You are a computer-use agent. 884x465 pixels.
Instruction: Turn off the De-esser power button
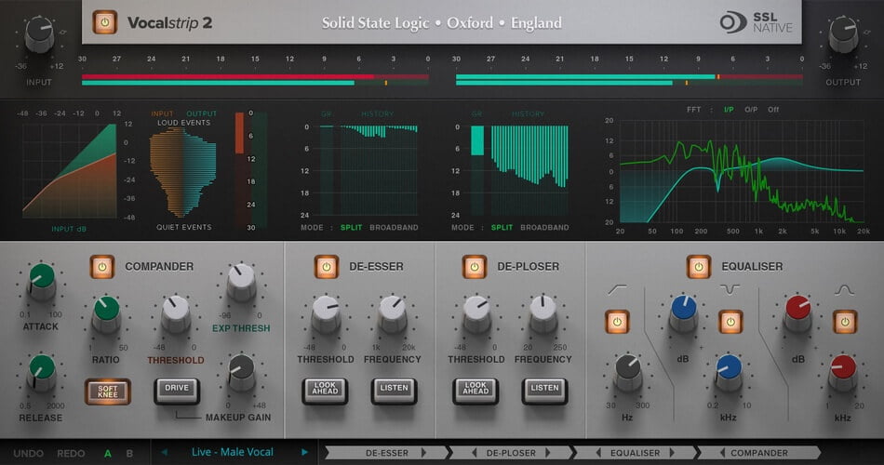tap(326, 267)
